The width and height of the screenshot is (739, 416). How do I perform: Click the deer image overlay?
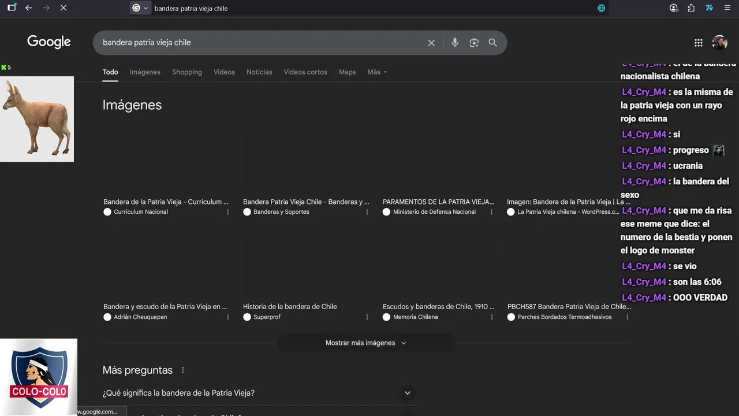37,119
